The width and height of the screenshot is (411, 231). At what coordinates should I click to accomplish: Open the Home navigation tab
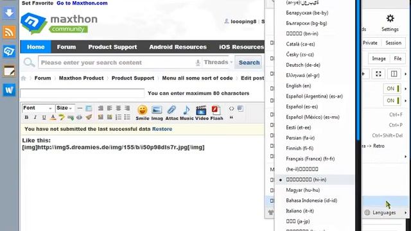tap(36, 47)
